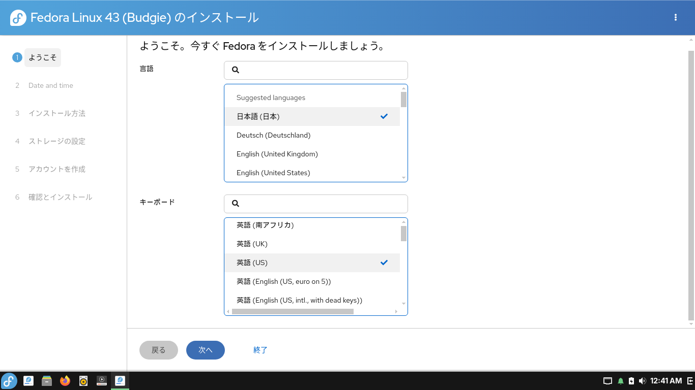Click the keyboard list scroll-up arrow
695x390 pixels.
click(403, 222)
